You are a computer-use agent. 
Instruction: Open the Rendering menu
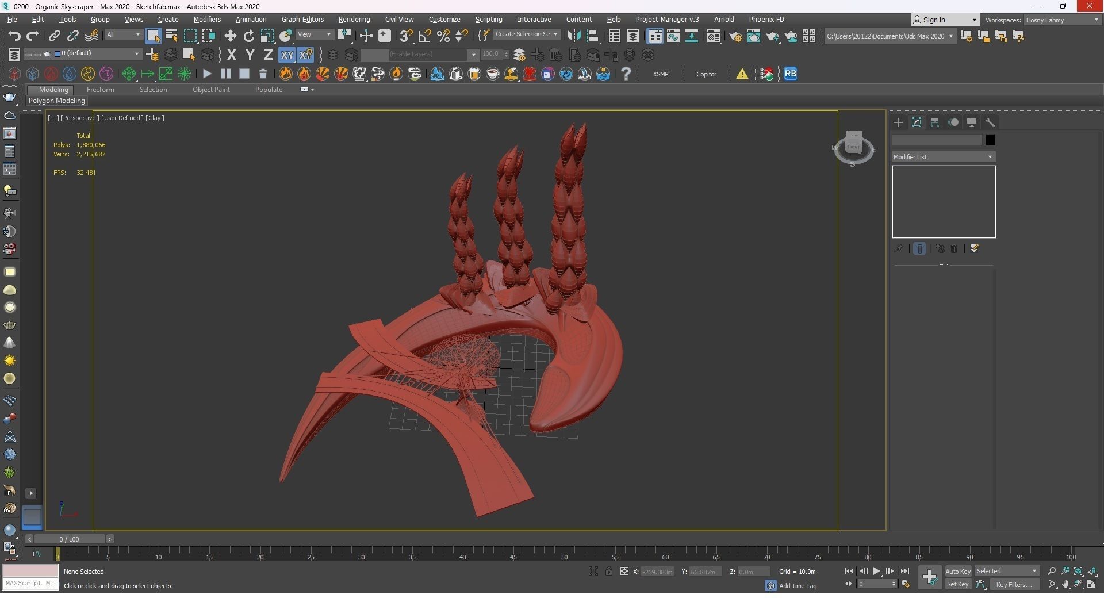[354, 20]
